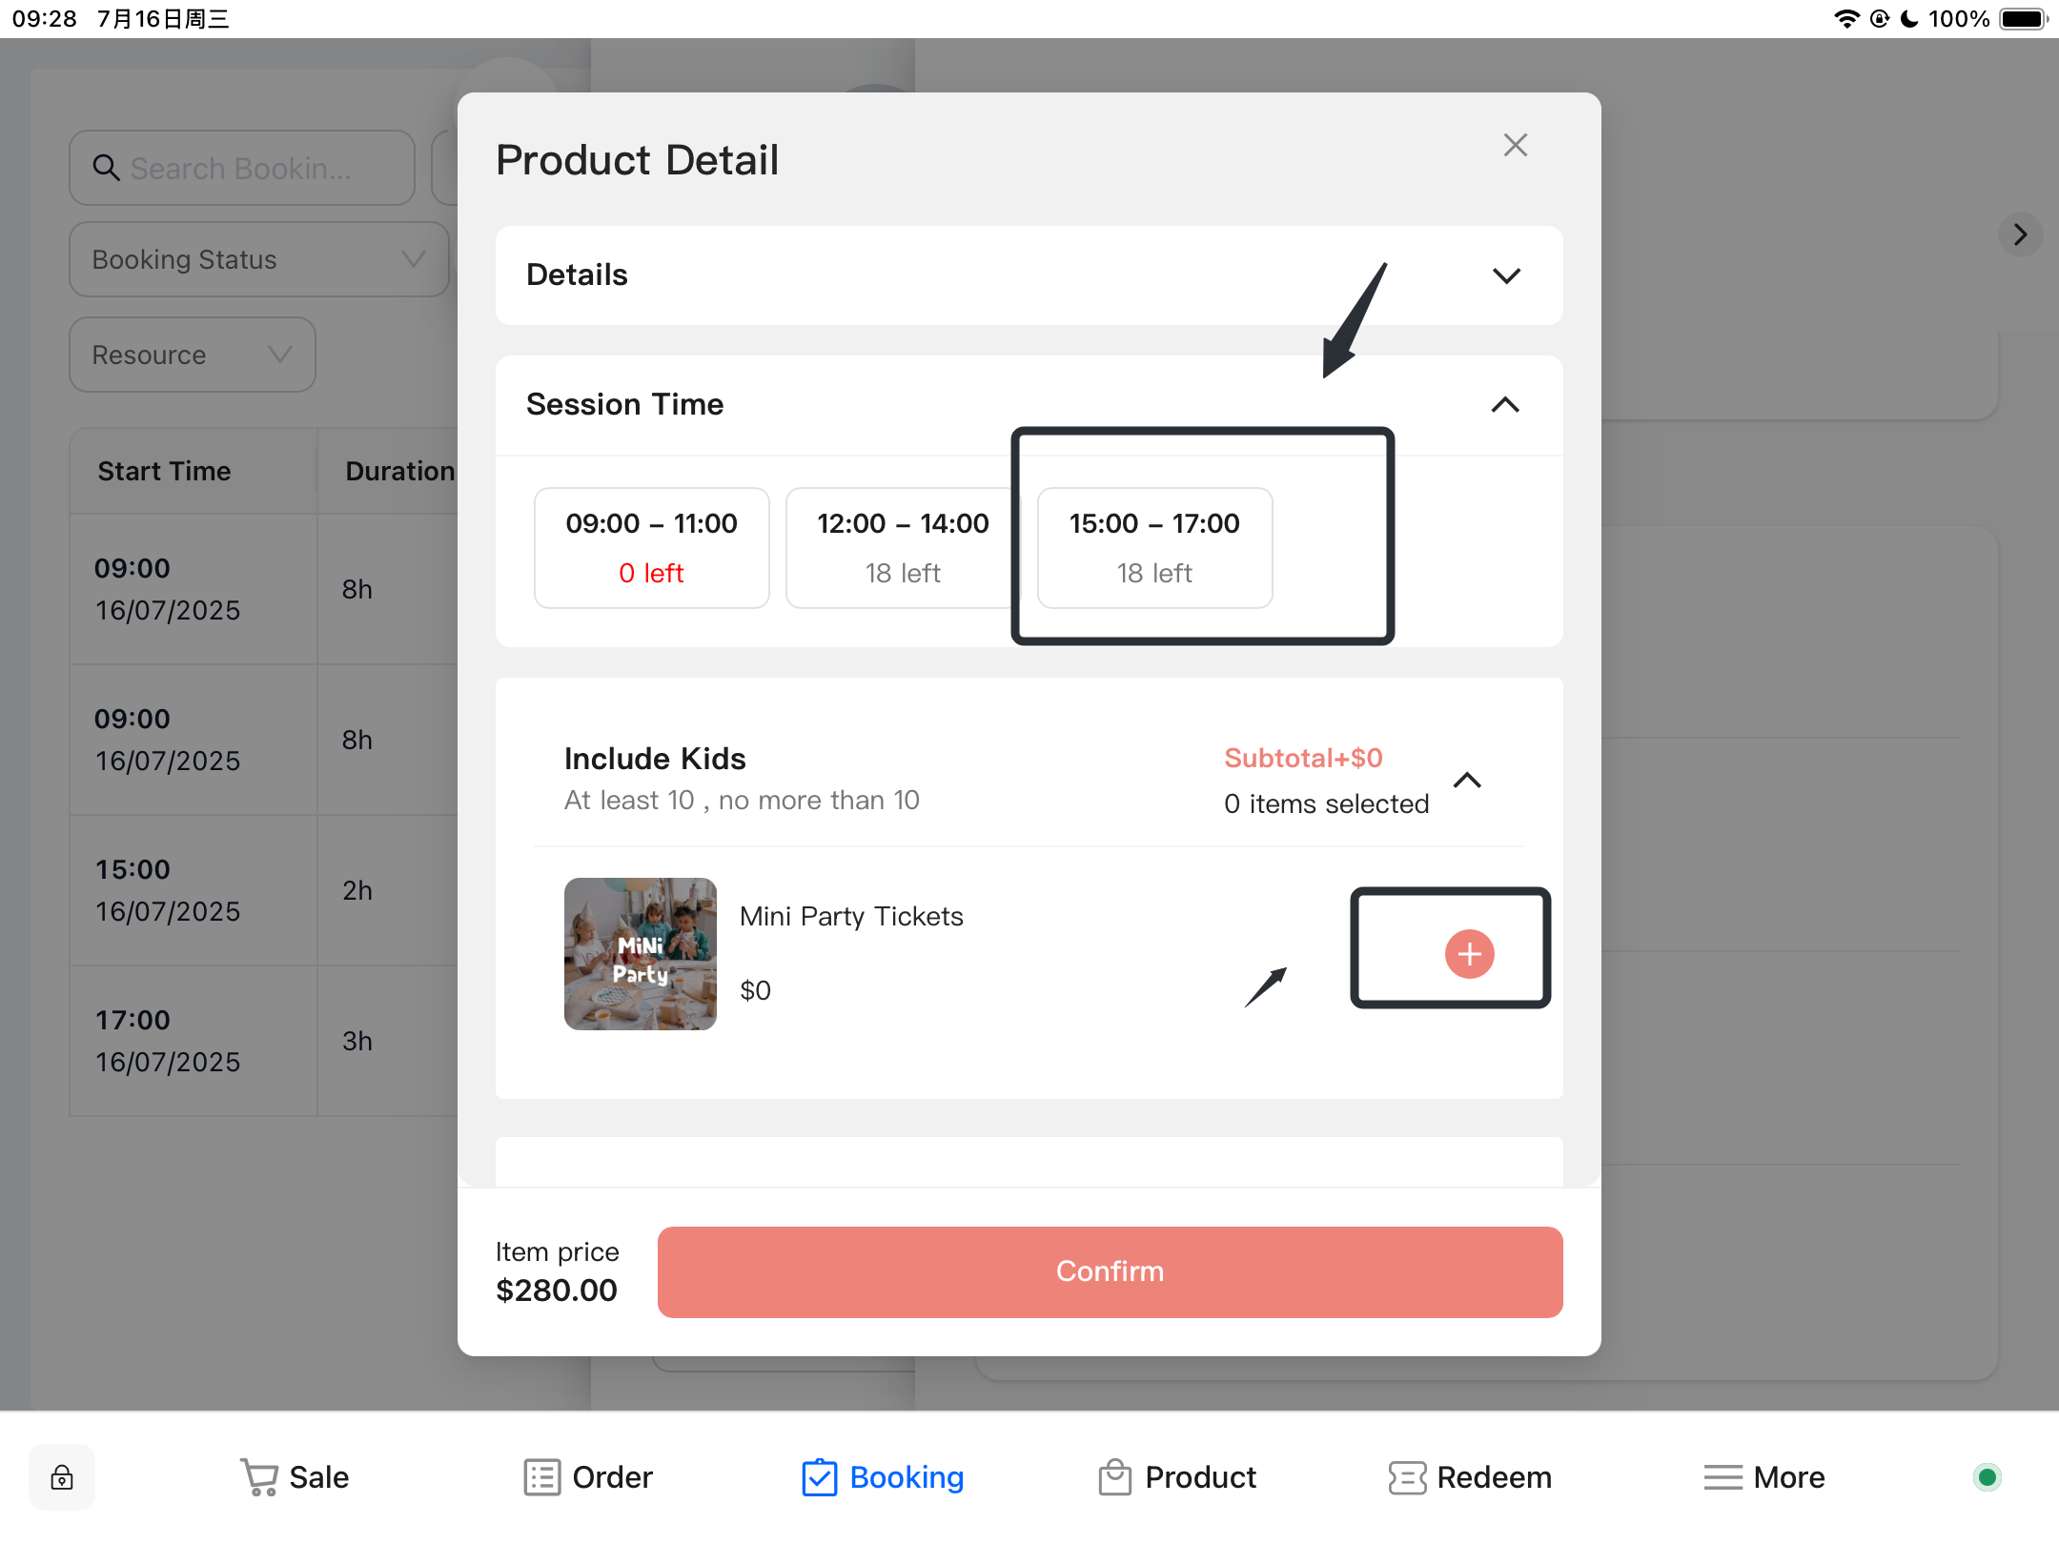Select the 09:00 – 11:00 session slot

click(x=651, y=548)
